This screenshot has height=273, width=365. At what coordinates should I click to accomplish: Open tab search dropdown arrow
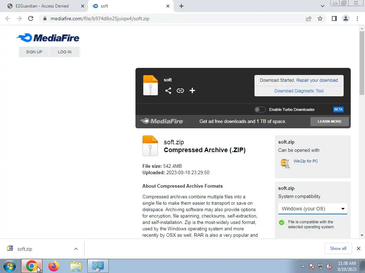pyautogui.click(x=322, y=6)
